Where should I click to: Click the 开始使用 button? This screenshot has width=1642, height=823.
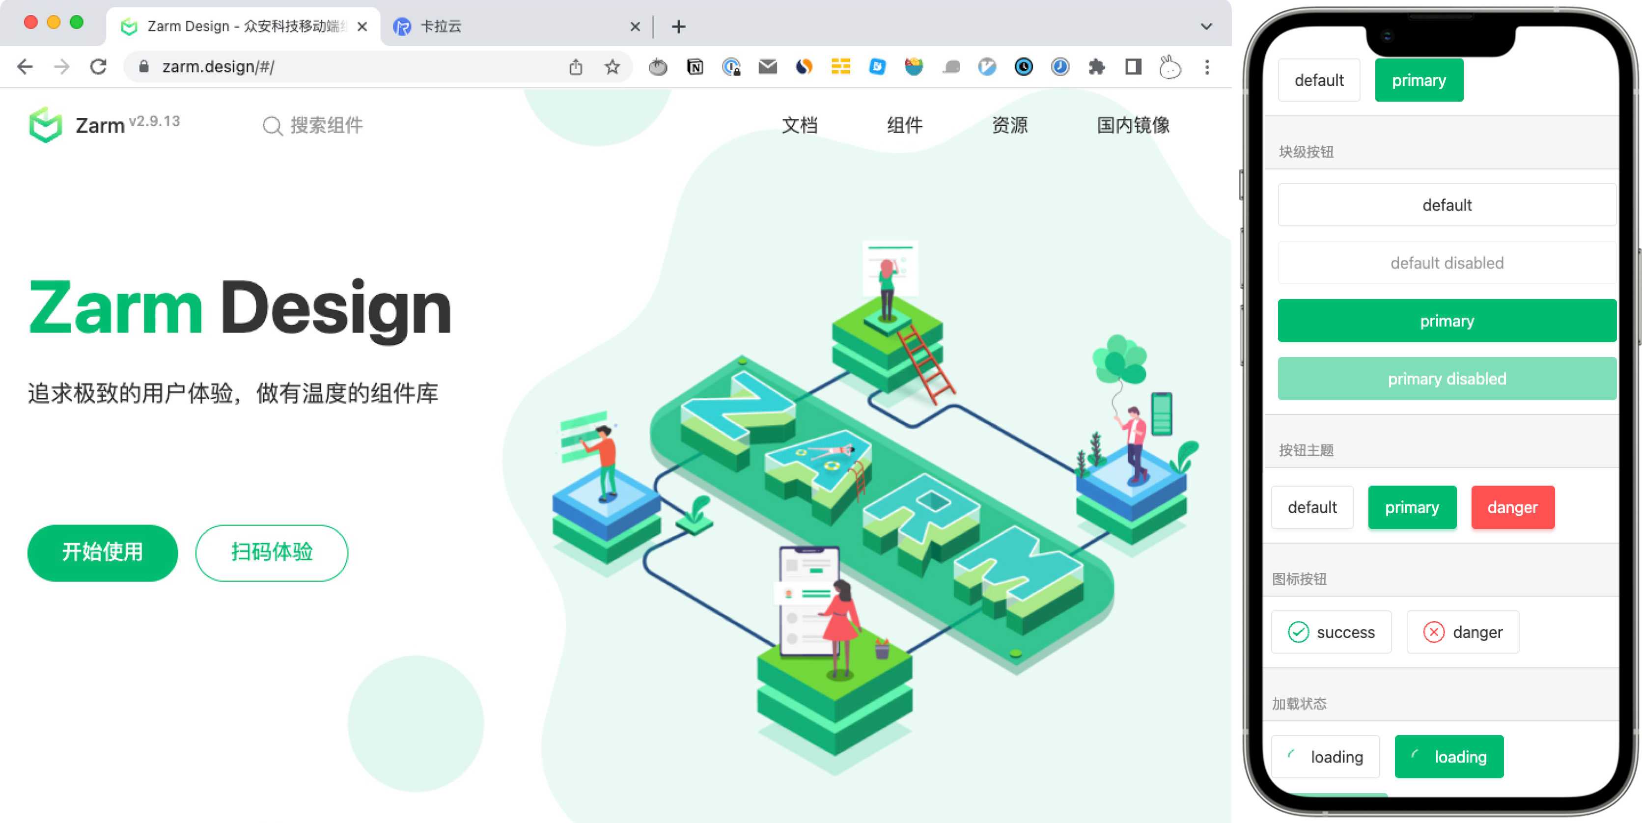pos(103,552)
